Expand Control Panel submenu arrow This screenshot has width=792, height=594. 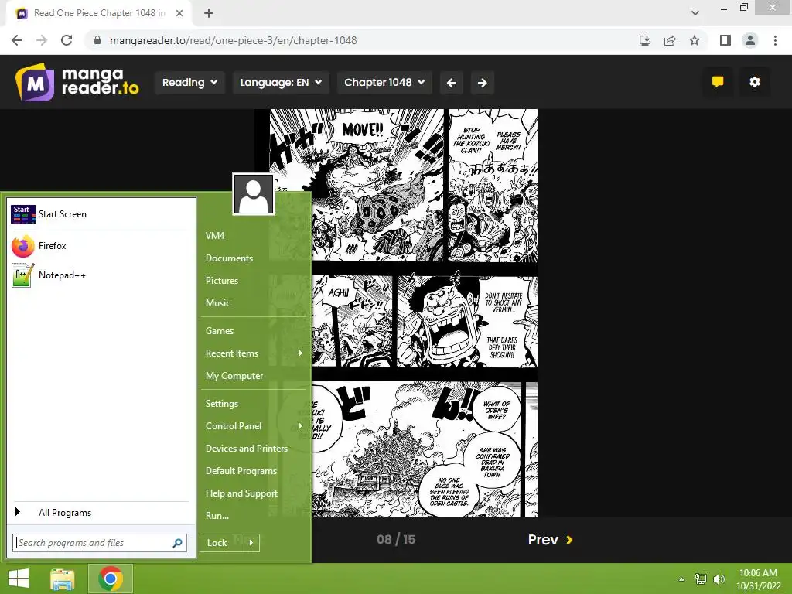[x=301, y=426]
